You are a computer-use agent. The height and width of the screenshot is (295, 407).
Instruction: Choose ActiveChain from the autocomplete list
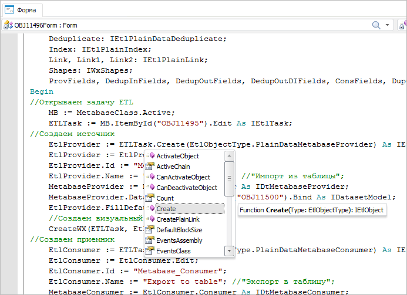173,167
